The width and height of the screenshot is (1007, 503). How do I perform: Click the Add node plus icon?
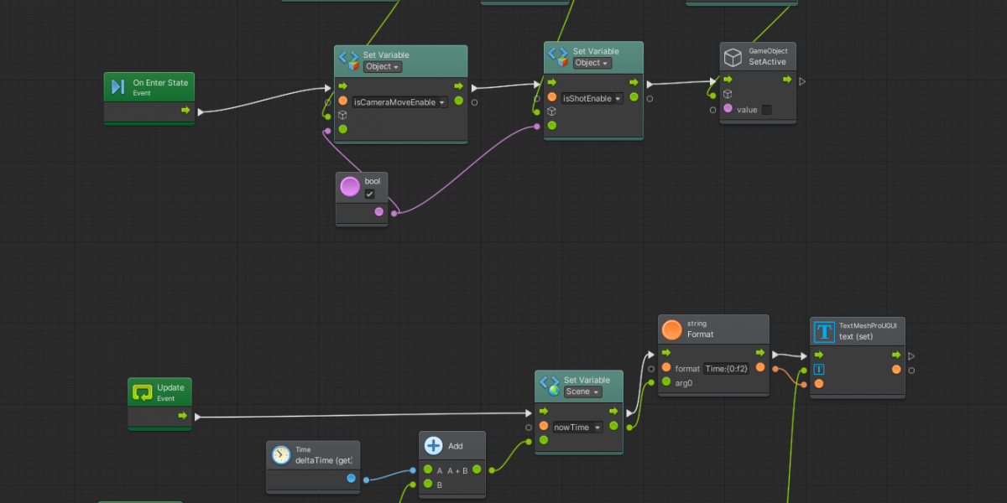(433, 446)
